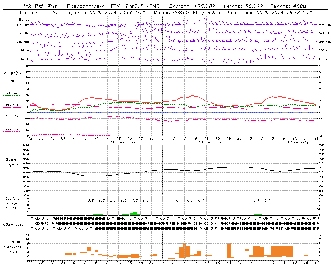Click the station name Irk_Ust-Kut

(x=40, y=6)
